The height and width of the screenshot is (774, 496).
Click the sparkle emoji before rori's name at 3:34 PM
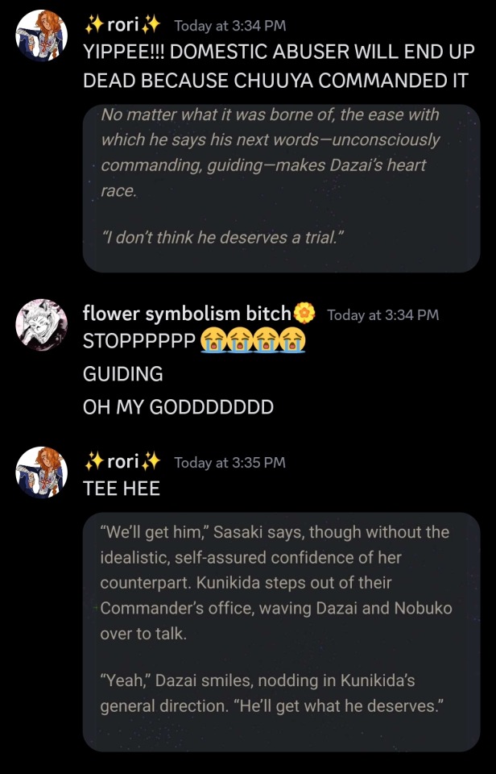click(93, 26)
